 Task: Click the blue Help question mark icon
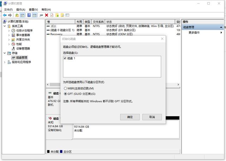pos(29,15)
